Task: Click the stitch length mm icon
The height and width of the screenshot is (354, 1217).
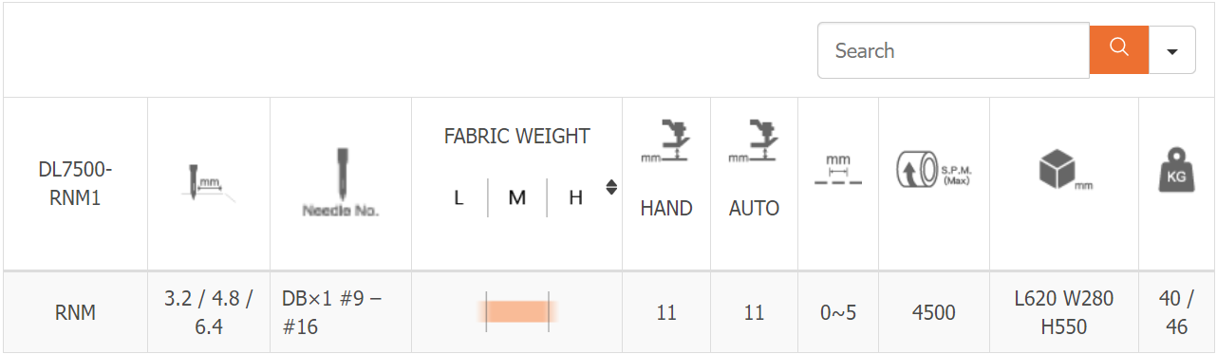Action: click(x=838, y=169)
